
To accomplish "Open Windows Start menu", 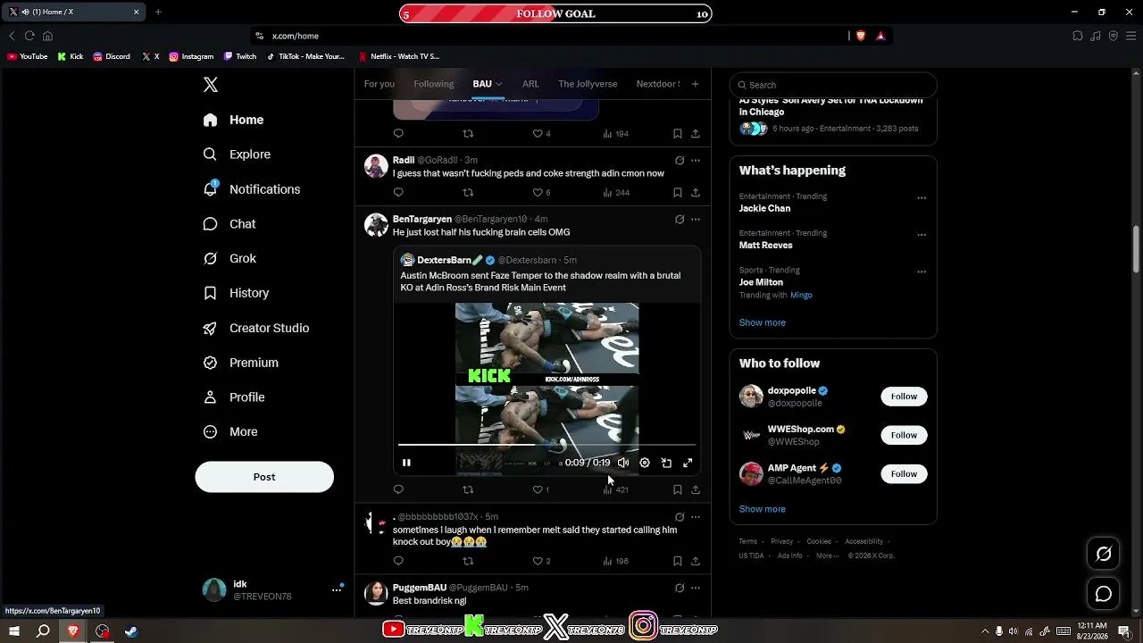I will tap(14, 631).
